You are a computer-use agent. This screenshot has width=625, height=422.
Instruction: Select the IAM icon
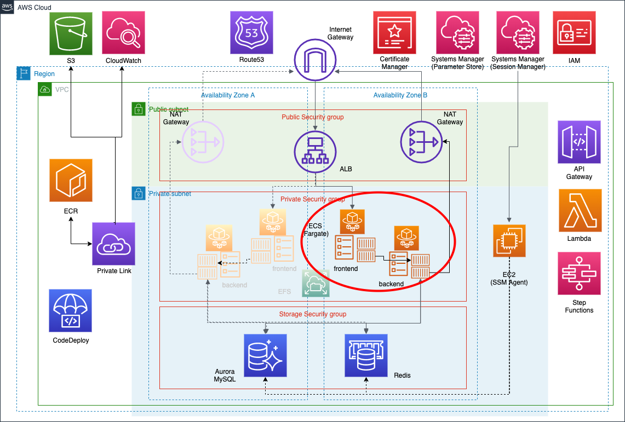575,33
